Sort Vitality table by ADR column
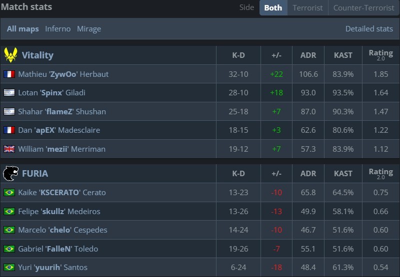 click(x=308, y=55)
